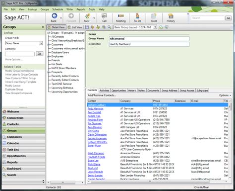Click the Contains text input field

[20, 54]
